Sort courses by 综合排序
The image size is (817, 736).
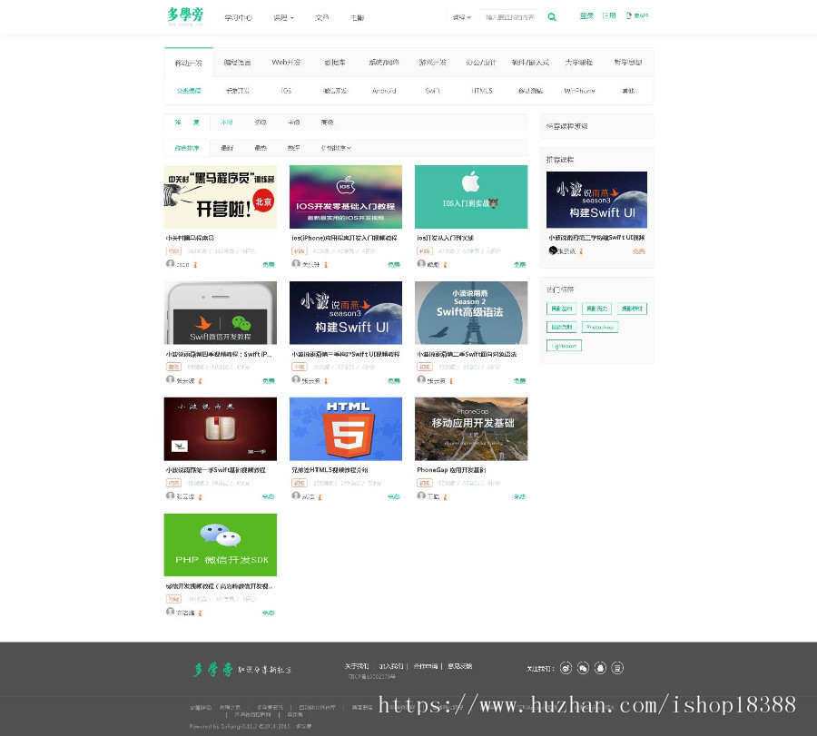click(187, 148)
